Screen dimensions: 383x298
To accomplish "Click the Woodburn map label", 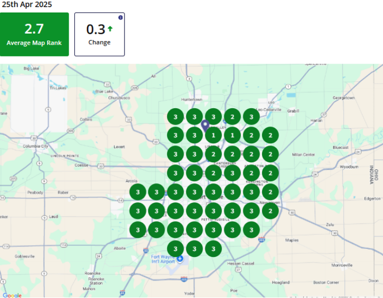I will pyautogui.click(x=349, y=167).
